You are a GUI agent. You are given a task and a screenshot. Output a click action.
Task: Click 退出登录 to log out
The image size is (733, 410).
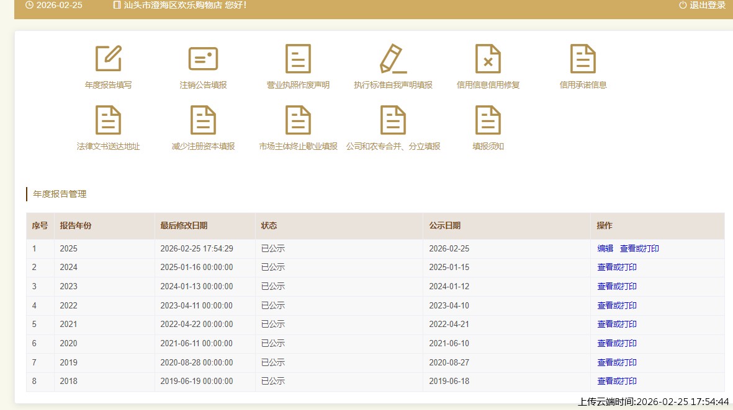[x=702, y=6]
